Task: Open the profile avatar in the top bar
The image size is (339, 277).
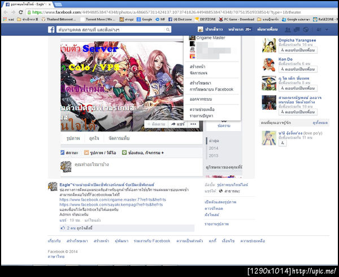Action: tap(201, 29)
